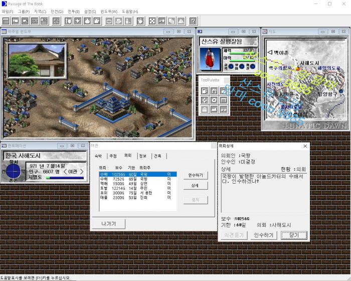Click the key arrow toolbar icon
The image size is (351, 281).
pos(162,21)
